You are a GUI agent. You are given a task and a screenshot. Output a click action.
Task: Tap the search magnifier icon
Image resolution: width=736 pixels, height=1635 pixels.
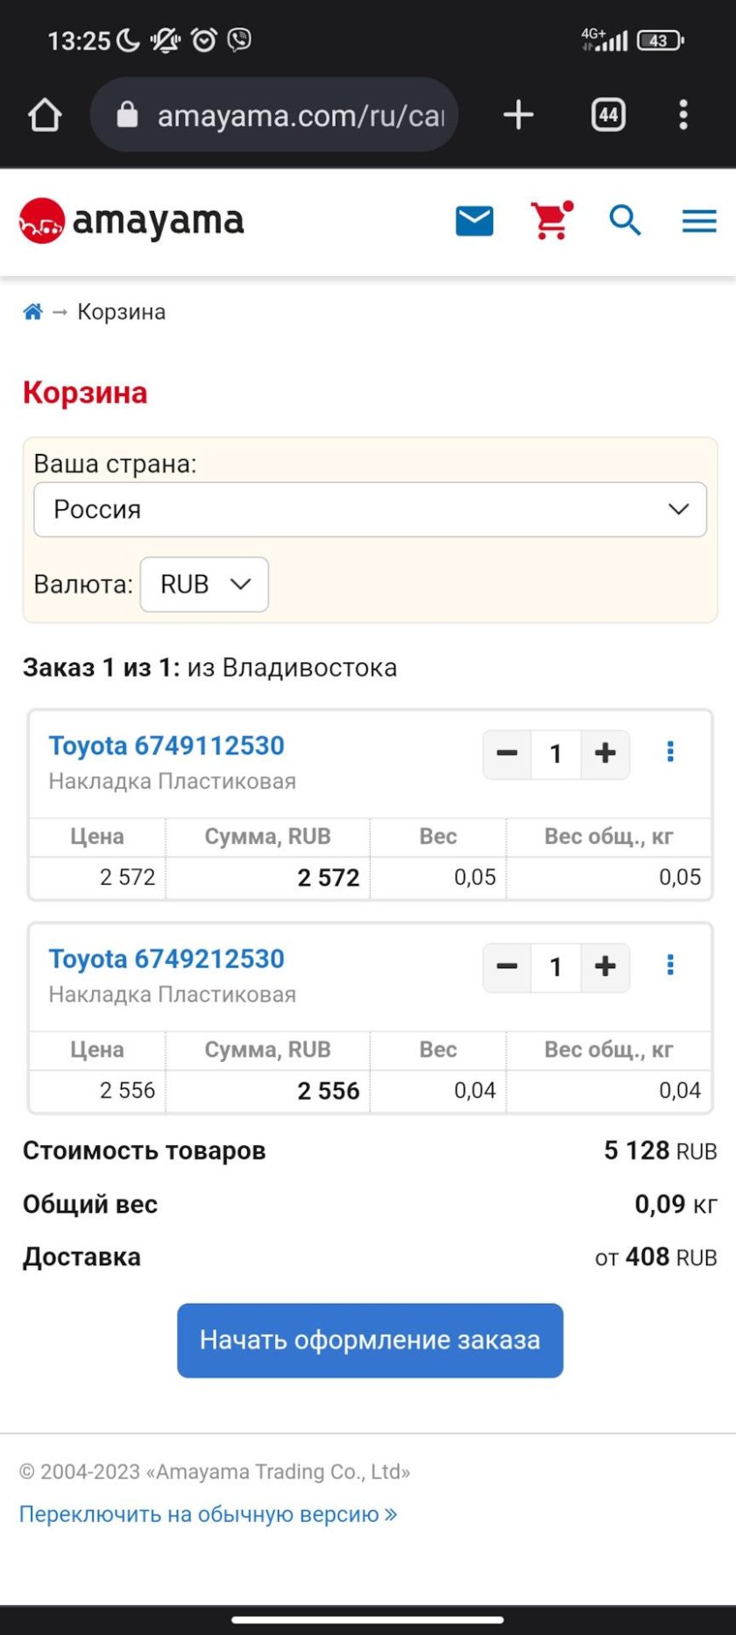(625, 221)
